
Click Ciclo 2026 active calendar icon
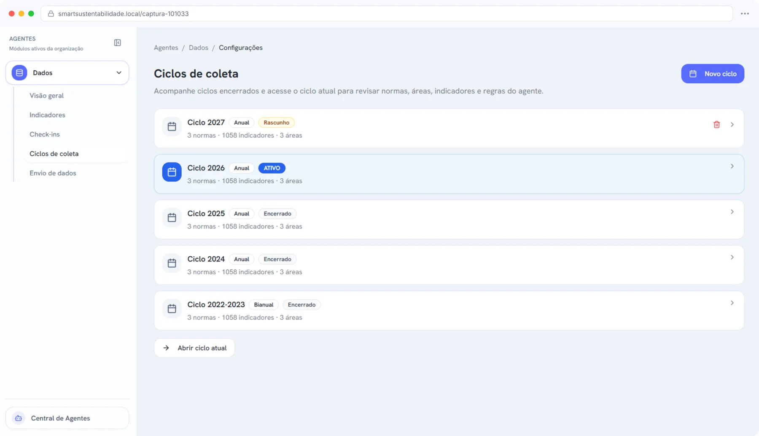[172, 172]
